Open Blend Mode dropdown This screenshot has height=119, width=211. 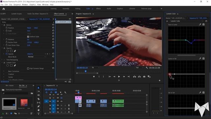(x=37, y=57)
